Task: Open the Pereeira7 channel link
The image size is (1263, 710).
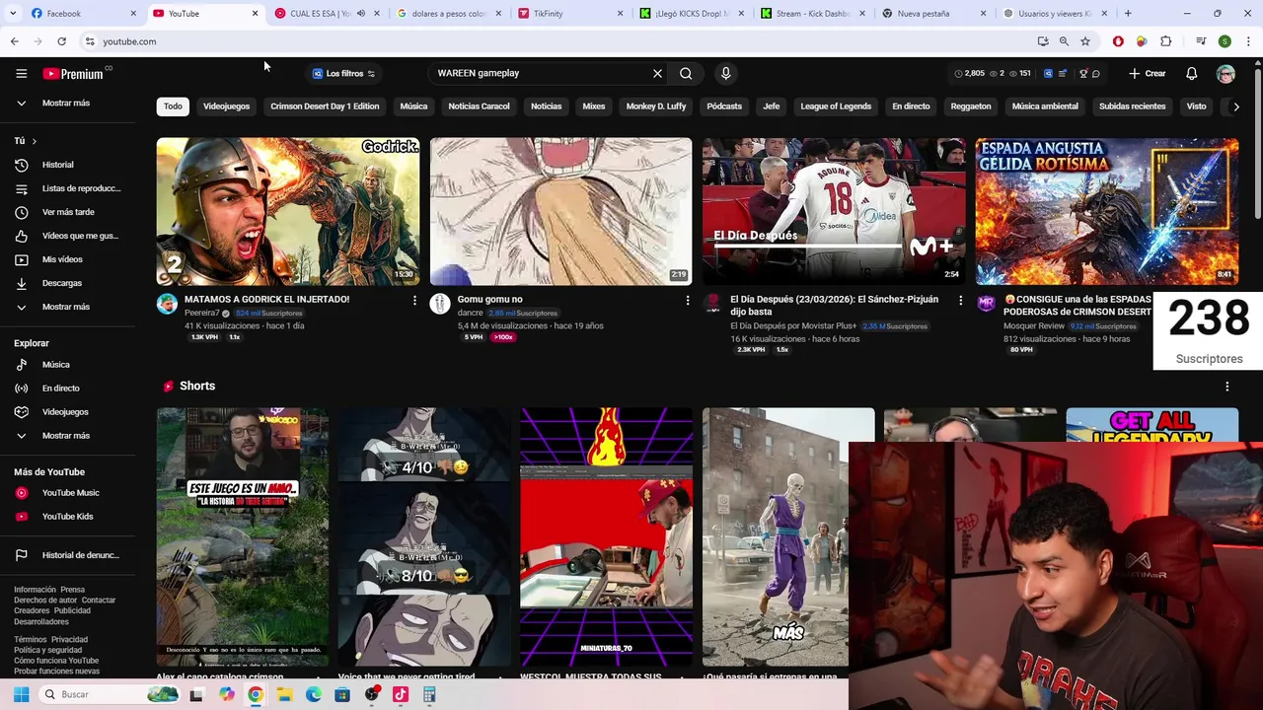Action: (201, 314)
